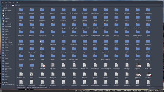164x92 pixels.
Task: Select the kernel folder
Action: point(116,26)
